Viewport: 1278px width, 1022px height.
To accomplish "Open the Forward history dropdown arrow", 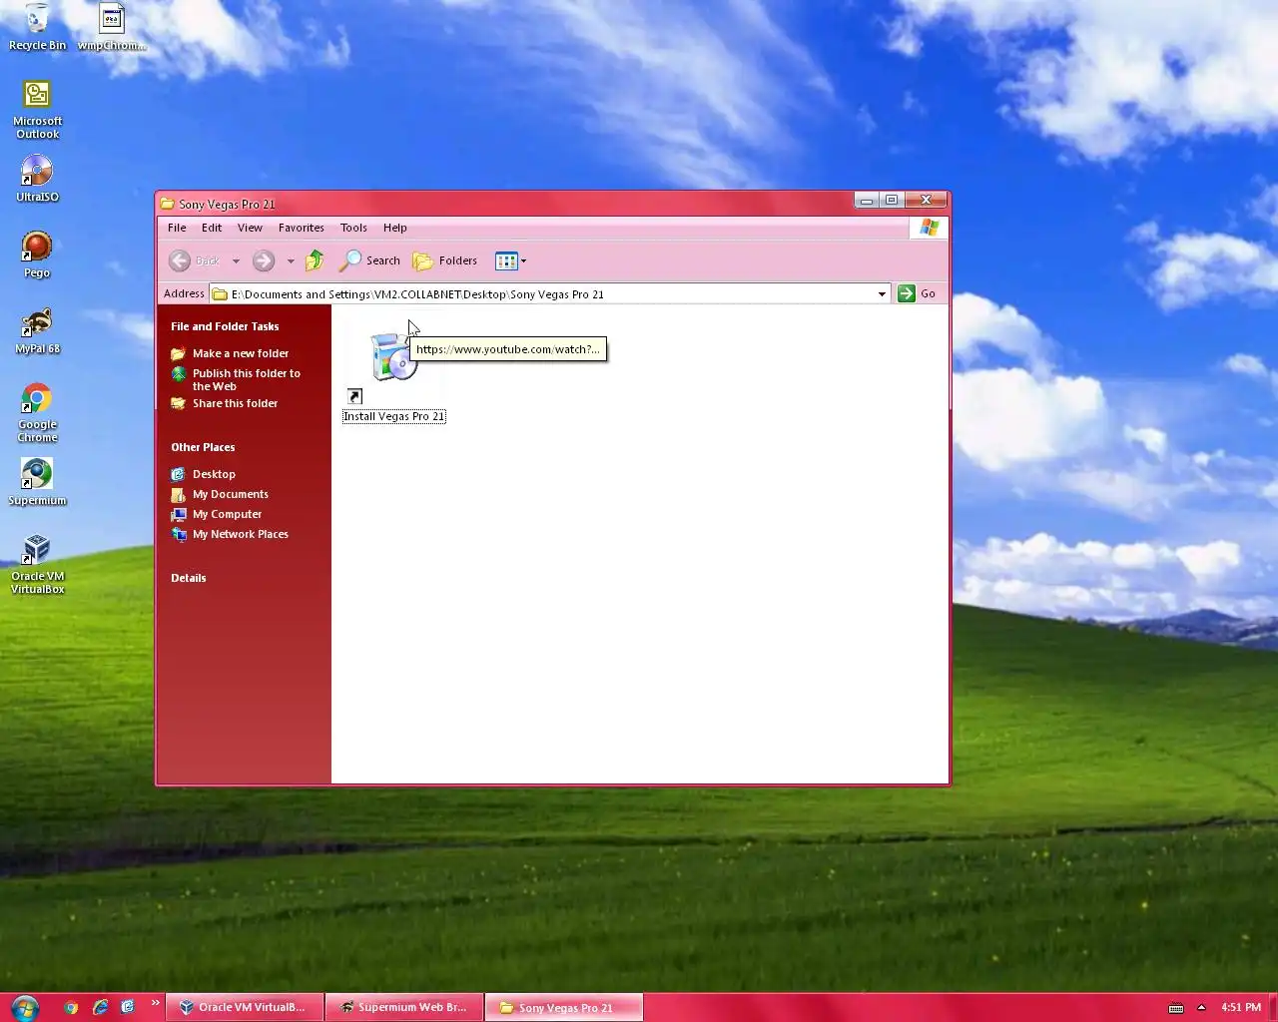I will [291, 261].
